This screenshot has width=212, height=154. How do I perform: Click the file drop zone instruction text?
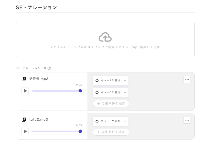click(105, 47)
